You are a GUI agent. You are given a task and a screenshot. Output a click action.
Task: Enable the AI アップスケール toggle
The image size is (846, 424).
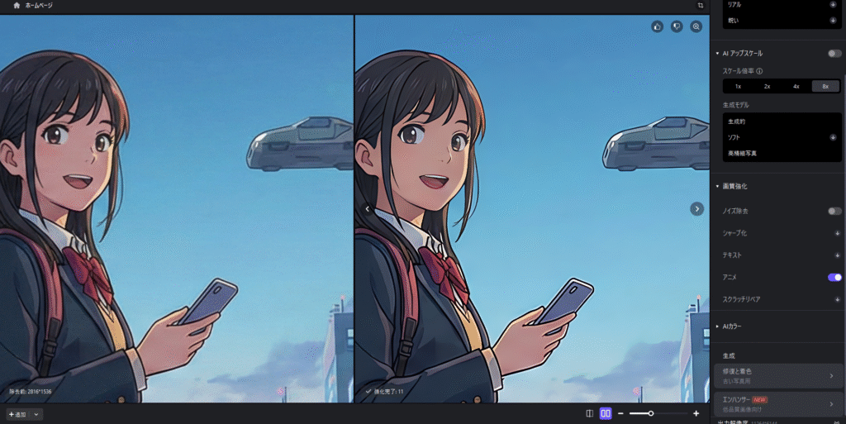[x=834, y=53]
